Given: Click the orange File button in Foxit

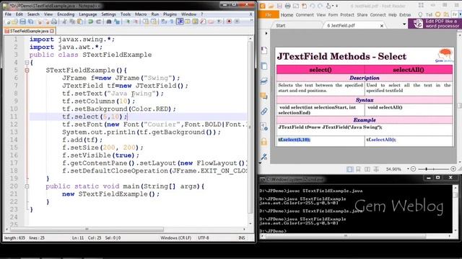Looking at the screenshot, I should [269, 14].
